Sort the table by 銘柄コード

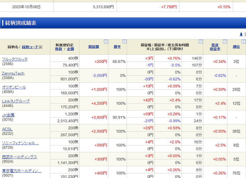pyautogui.click(x=30, y=47)
